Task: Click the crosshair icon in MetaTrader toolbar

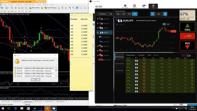Action: click(15, 8)
